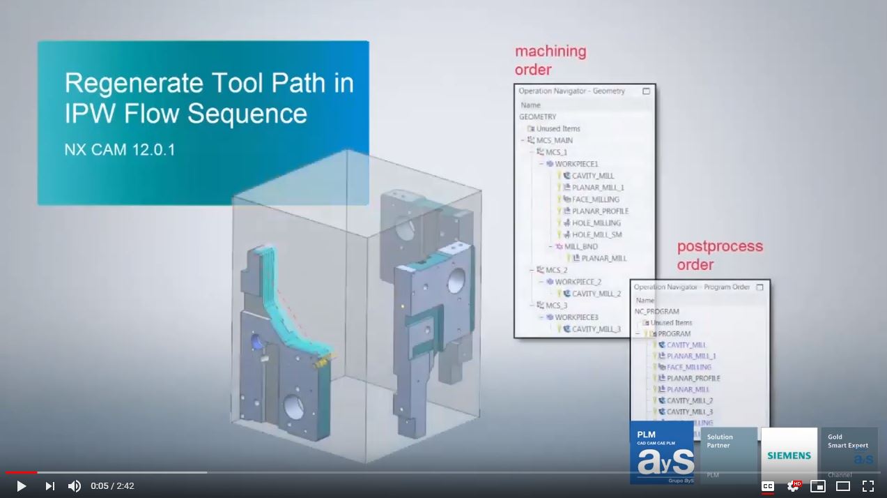Maximize the Operation Navigator - Geometry panel
This screenshot has height=498, width=887.
pos(646,91)
